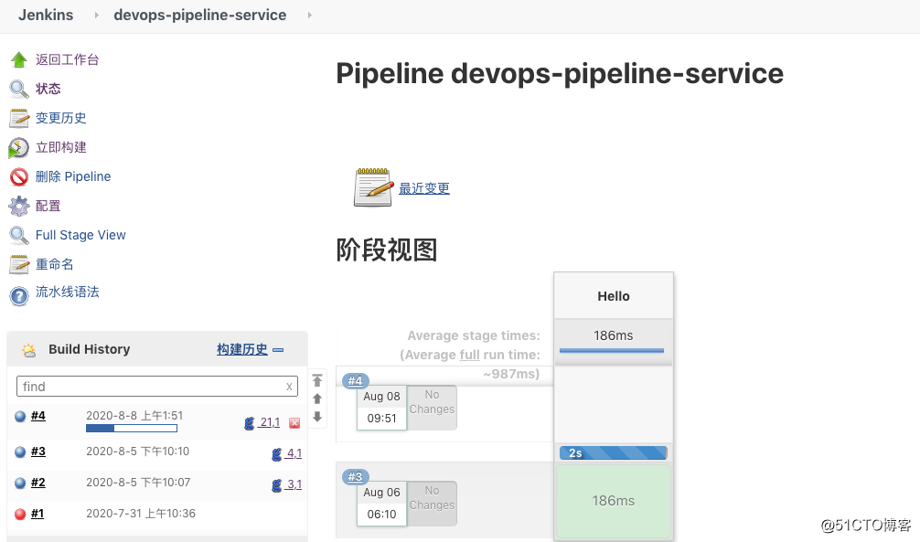Open 21,1 tag link on build #4
Image resolution: width=920 pixels, height=542 pixels.
[270, 422]
